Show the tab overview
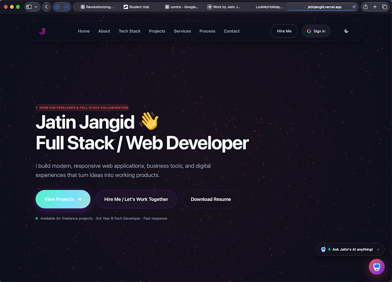 (x=384, y=7)
